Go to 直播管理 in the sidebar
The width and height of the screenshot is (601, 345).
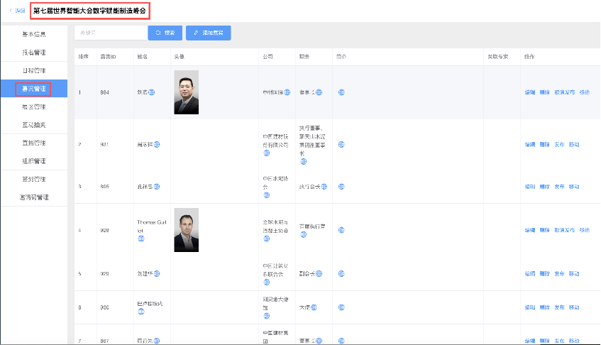pyautogui.click(x=34, y=143)
